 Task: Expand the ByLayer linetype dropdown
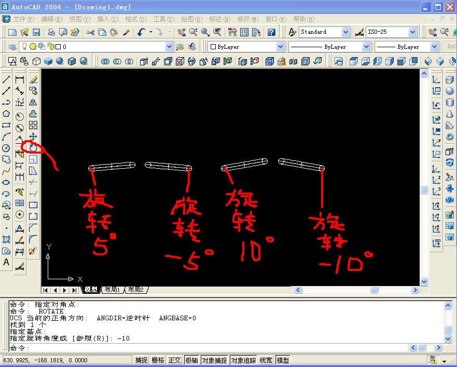[x=366, y=47]
